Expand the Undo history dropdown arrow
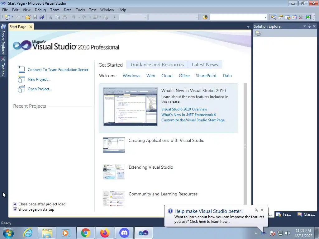 click(79, 17)
